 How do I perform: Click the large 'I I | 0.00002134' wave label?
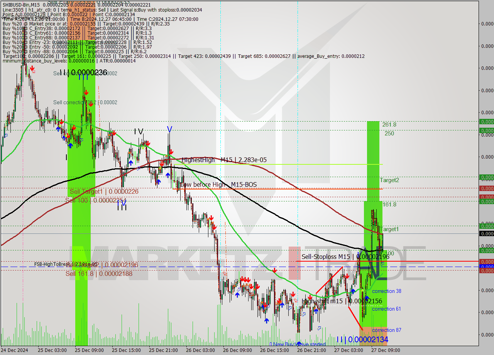[x=362, y=339]
